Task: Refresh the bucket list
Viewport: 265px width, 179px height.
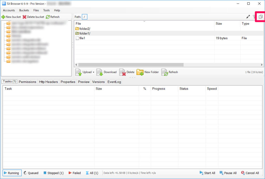Action: 53,17
